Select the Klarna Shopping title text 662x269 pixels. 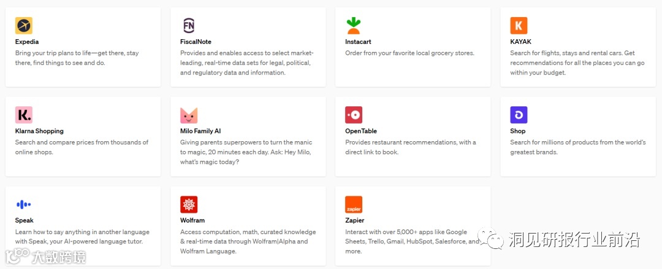(x=39, y=131)
